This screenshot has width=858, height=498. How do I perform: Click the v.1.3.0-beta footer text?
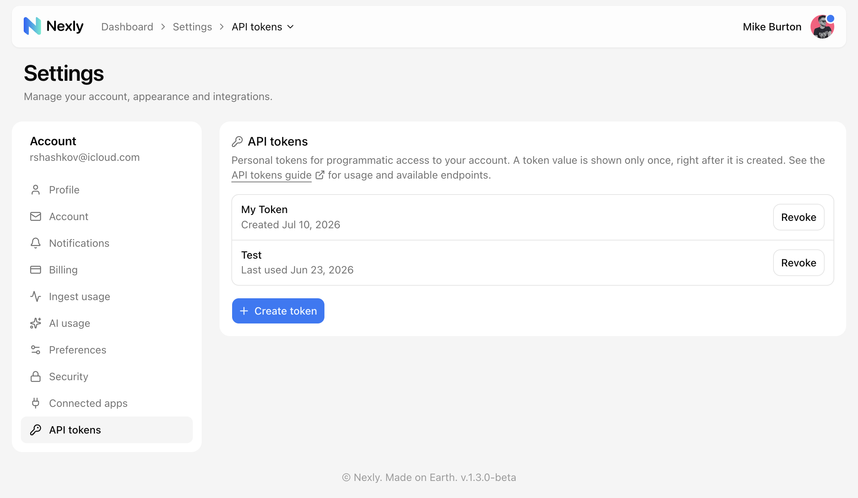pos(488,477)
